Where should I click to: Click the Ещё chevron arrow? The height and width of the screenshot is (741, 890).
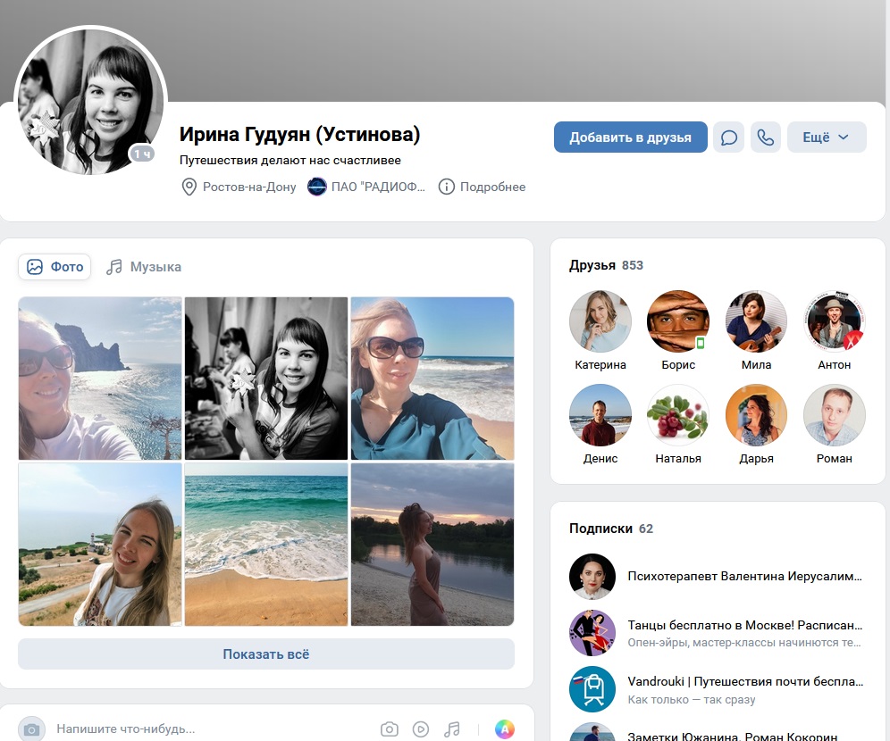click(844, 137)
